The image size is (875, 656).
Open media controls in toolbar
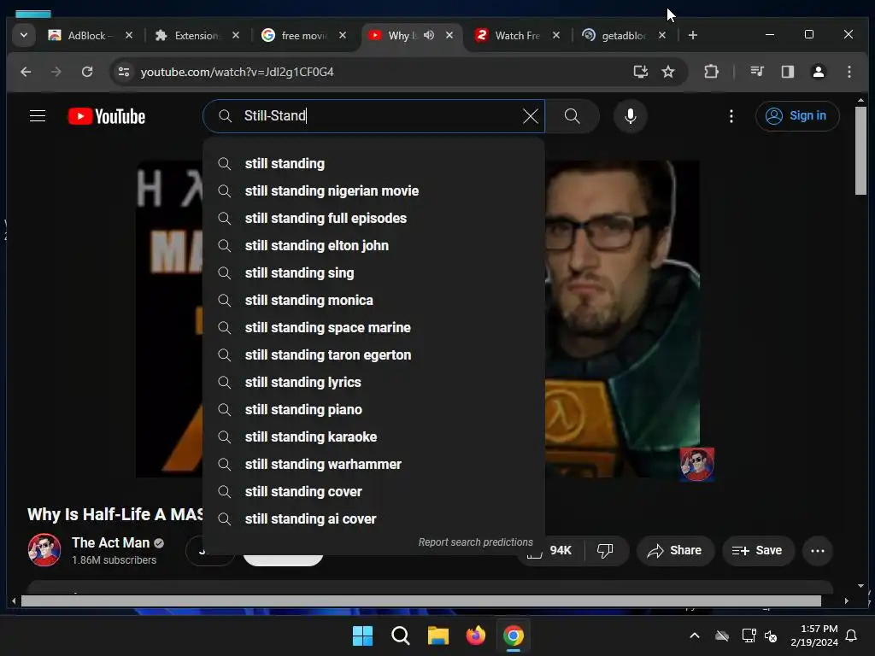coord(757,72)
